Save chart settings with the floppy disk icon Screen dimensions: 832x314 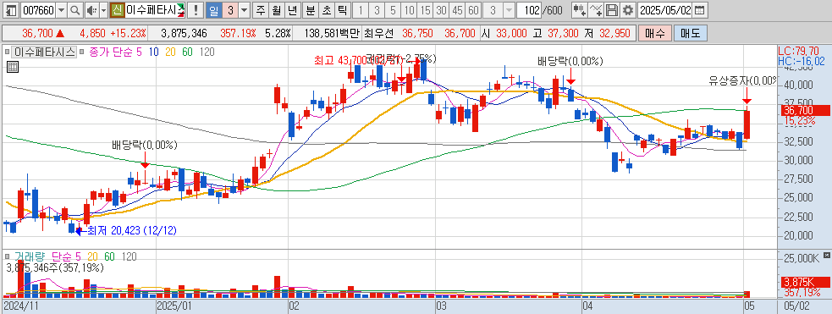pyautogui.click(x=612, y=10)
